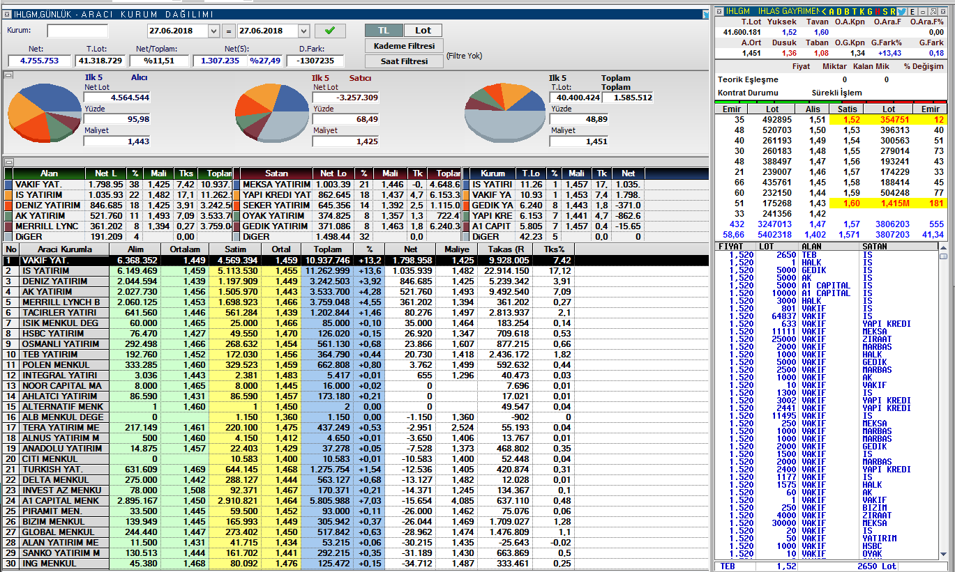The width and height of the screenshot is (955, 572).
Task: Click the orange color swatch beside IS YATIRIM in Alan table
Action: (8, 195)
